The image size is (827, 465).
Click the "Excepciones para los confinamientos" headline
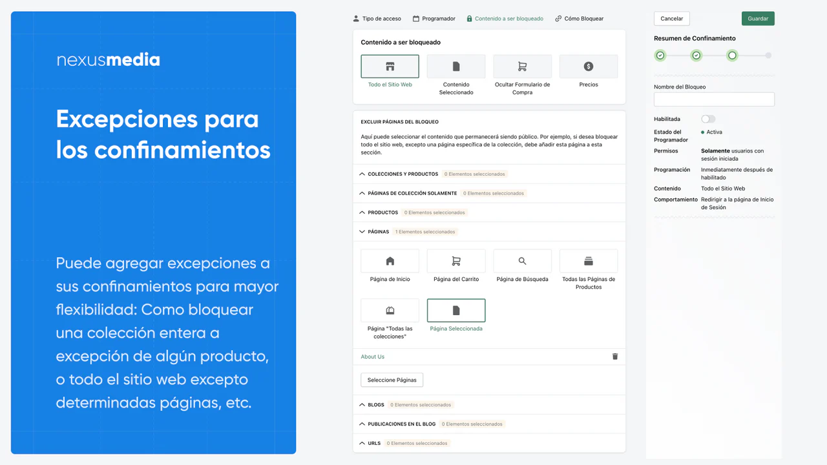[163, 134]
